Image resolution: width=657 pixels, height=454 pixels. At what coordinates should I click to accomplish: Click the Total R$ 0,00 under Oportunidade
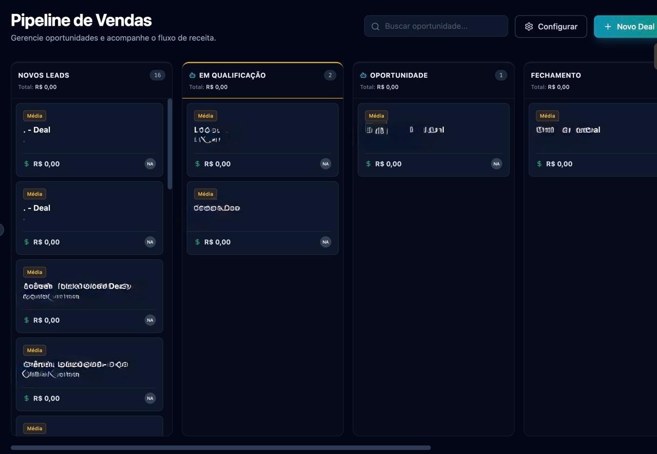379,87
